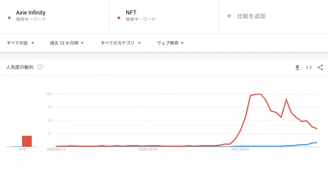328x170 pixels.
Task: Share the trends chart
Action: click(320, 67)
